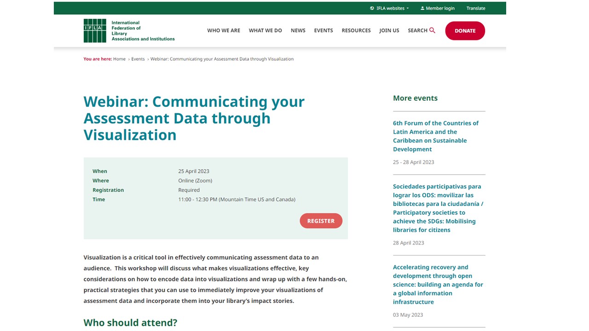Viewport: 589px width, 331px height.
Task: Open Events in the breadcrumb
Action: (138, 59)
